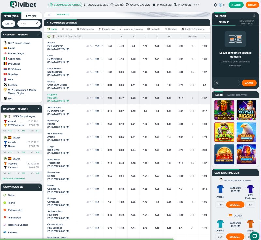Viewport: 261px width, 240px height.
Task: Click the football icon beside UEFA Europa League header
Action: coord(49,36)
